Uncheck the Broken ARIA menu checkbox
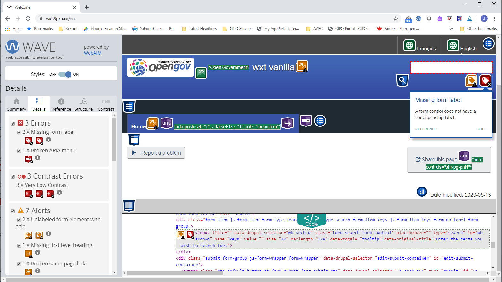Screen dimensions: 502x282 19,151
